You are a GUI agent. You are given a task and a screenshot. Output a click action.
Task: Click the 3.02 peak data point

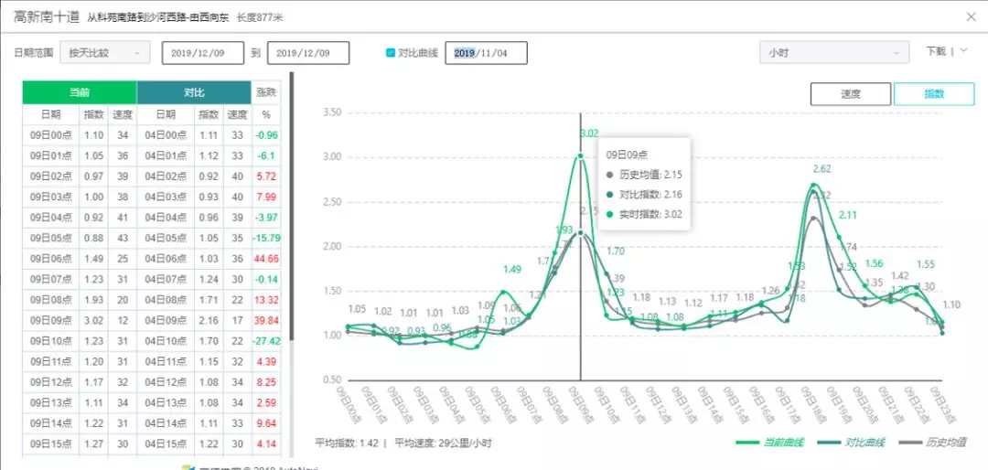coord(580,155)
